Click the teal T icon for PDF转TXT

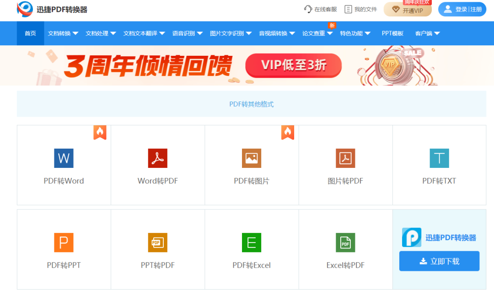[439, 158]
